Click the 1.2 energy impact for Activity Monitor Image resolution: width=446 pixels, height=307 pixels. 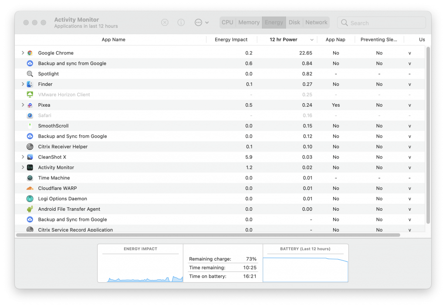[249, 167]
